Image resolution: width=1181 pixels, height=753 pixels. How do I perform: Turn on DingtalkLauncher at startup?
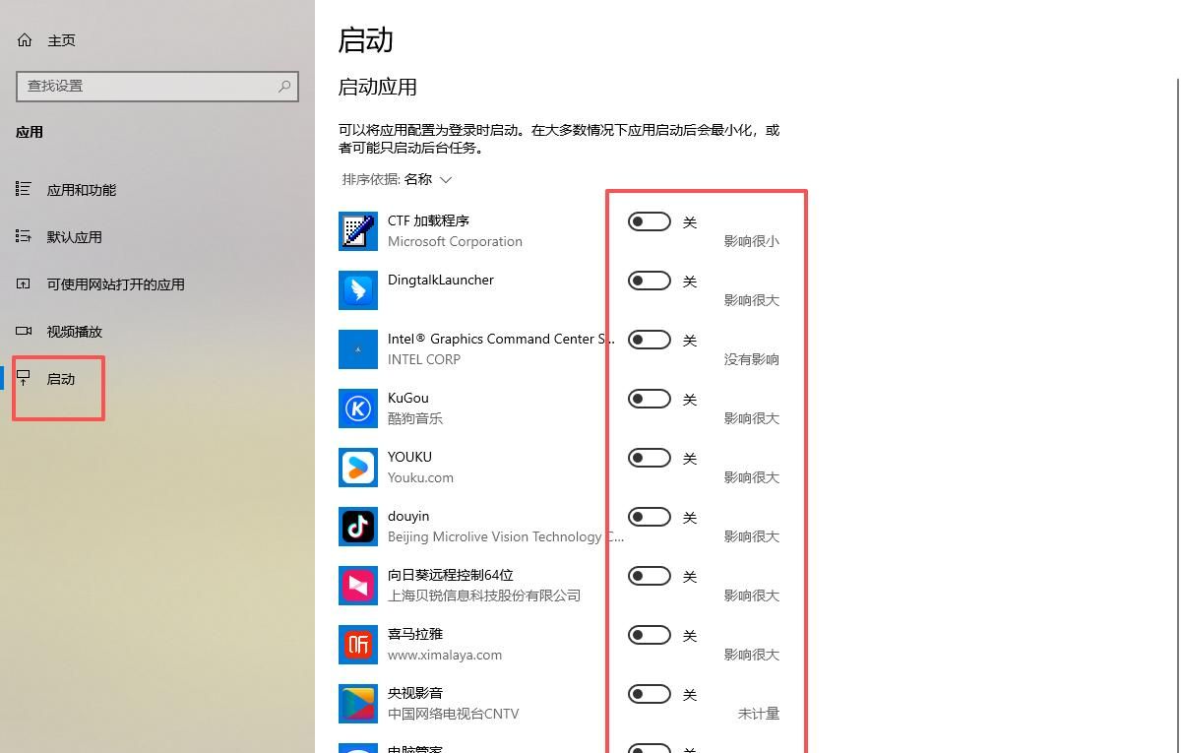pyautogui.click(x=649, y=280)
